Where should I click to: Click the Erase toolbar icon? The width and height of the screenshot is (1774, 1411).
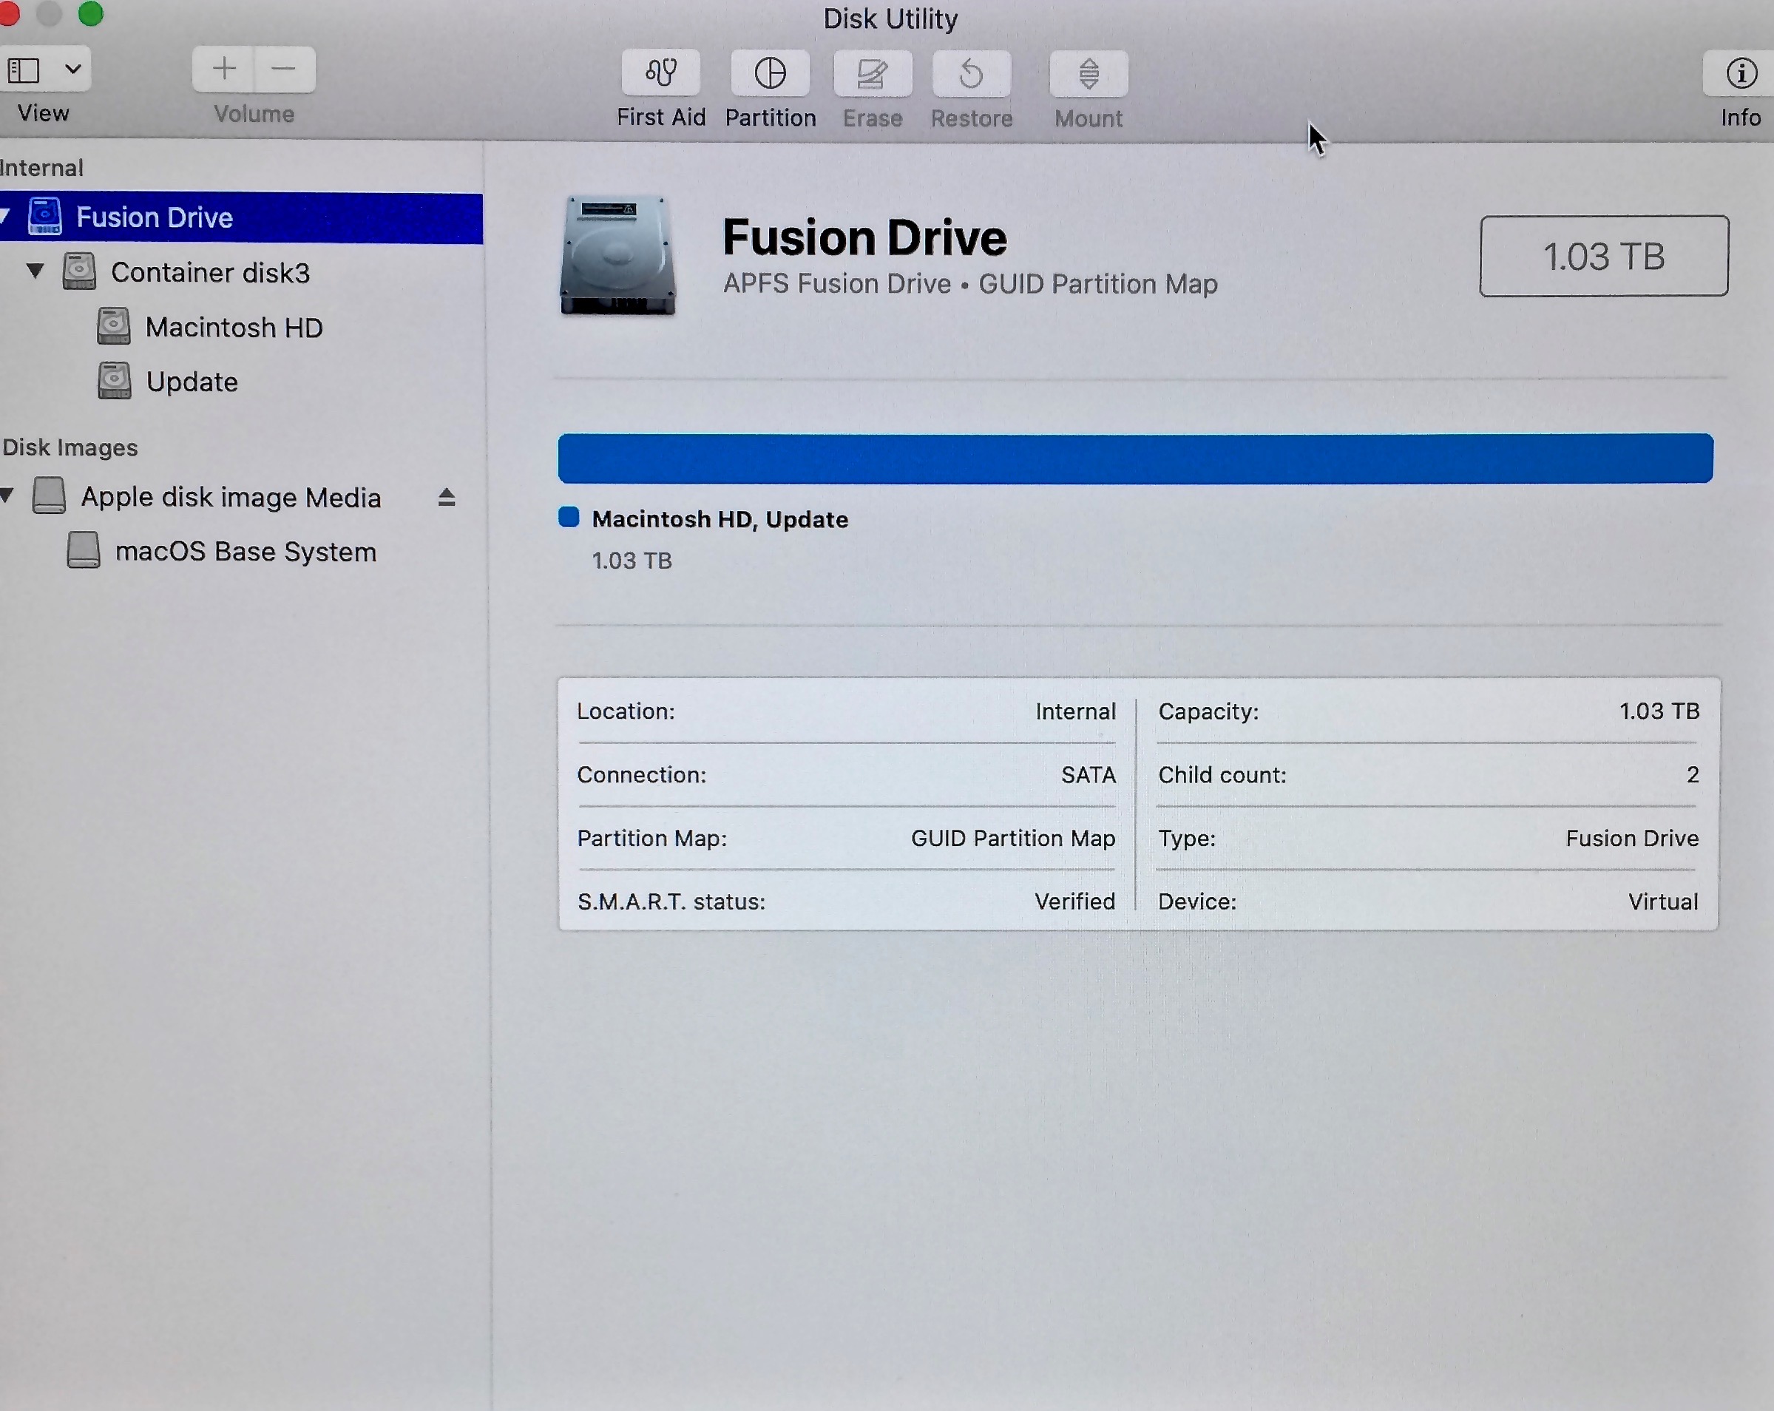[872, 74]
